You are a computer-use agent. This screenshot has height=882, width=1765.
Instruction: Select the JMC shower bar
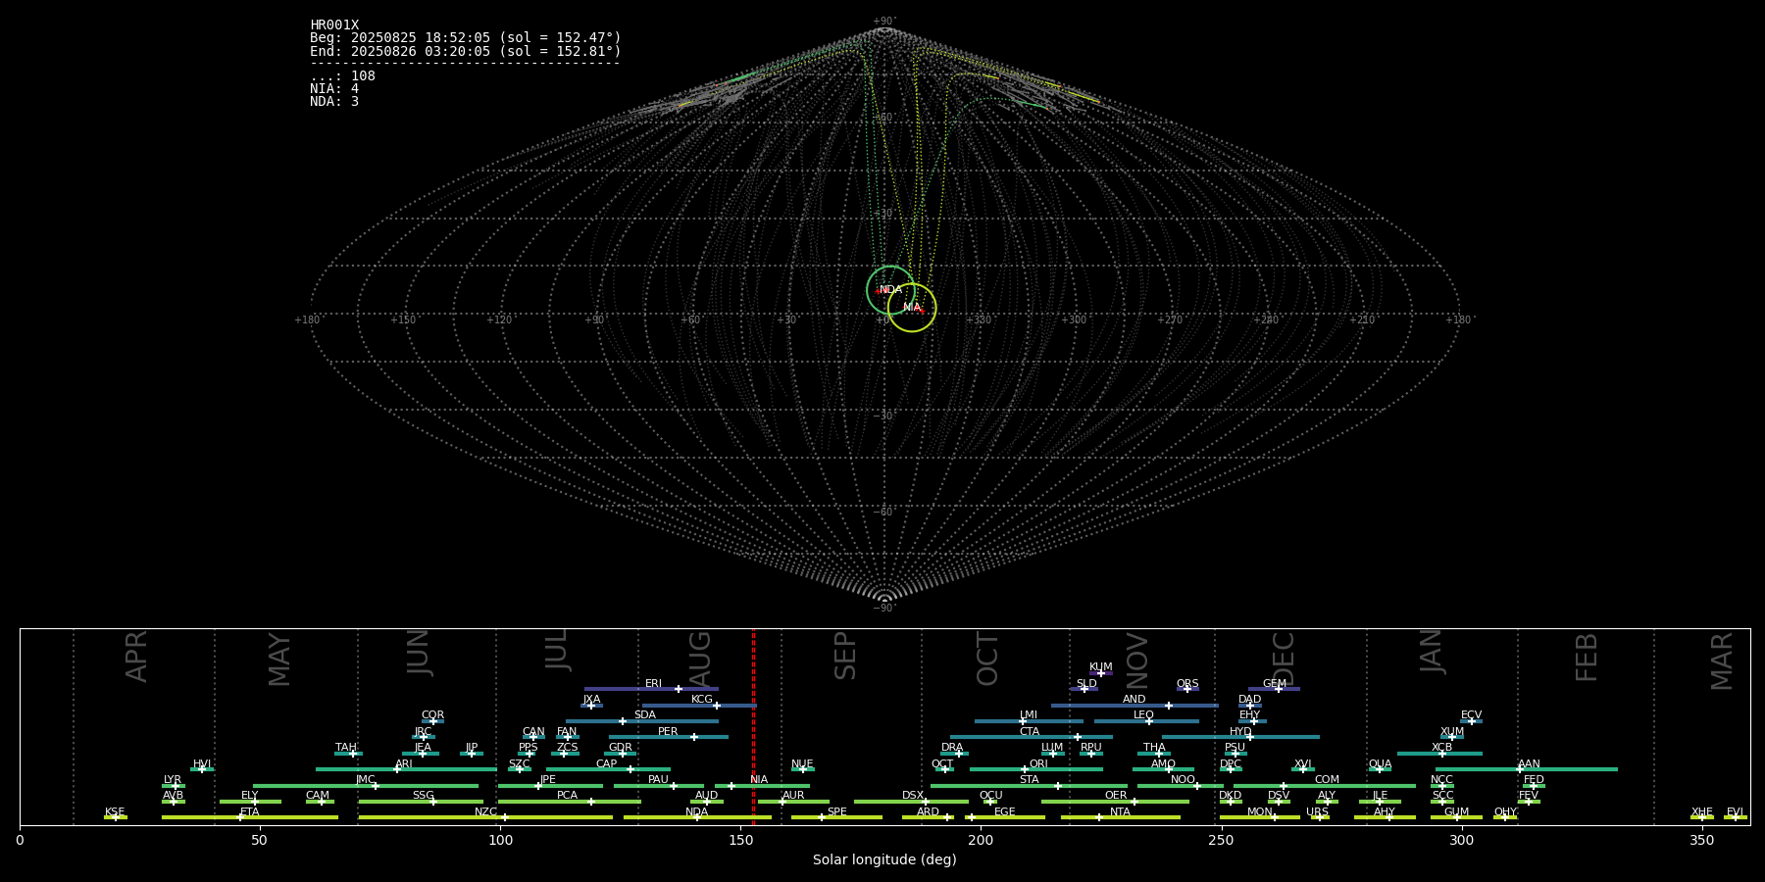tap(366, 786)
